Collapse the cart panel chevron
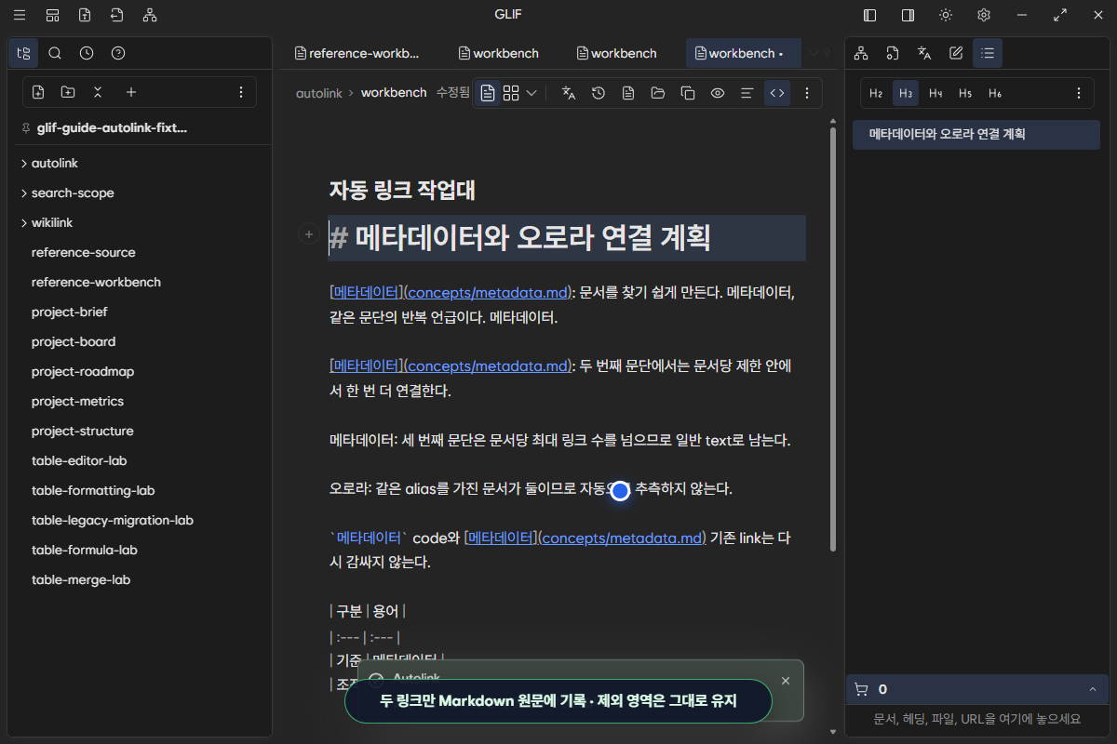The height and width of the screenshot is (744, 1117). [1092, 689]
